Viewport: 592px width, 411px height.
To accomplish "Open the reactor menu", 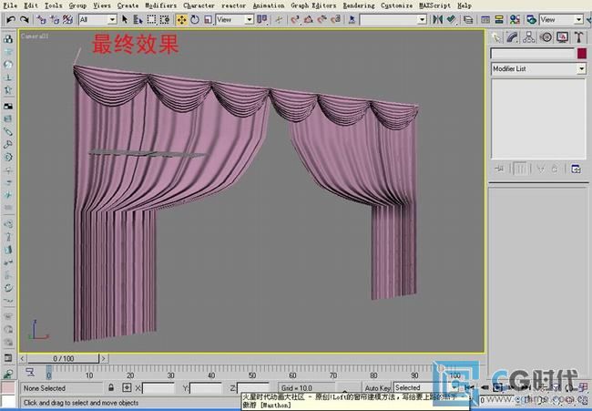I will coord(233,5).
